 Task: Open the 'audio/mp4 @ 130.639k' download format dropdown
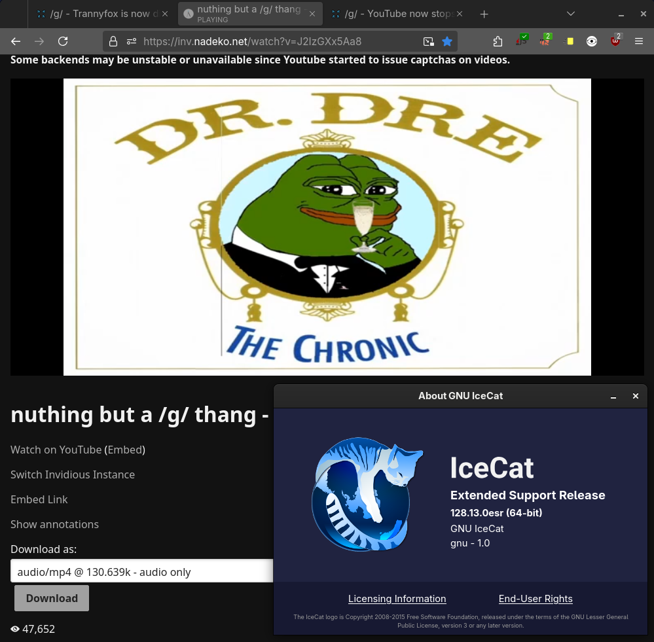tap(142, 571)
